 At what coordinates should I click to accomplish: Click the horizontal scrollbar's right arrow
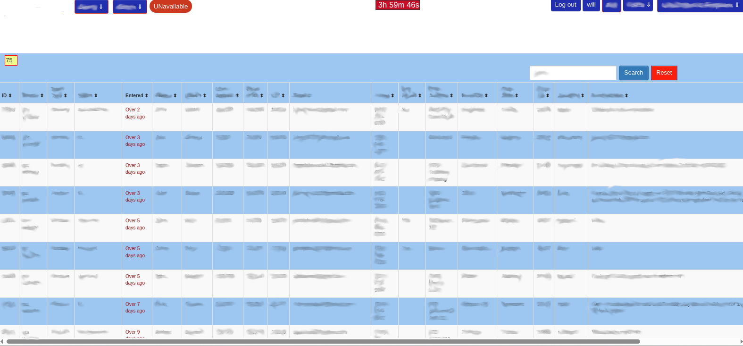click(x=741, y=341)
